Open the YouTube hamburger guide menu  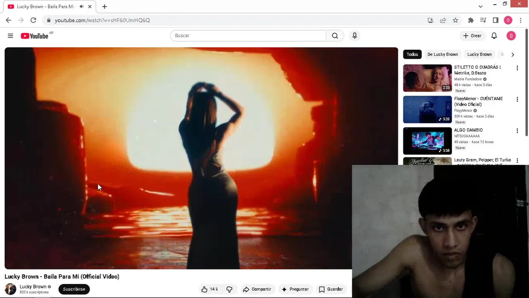tap(10, 36)
